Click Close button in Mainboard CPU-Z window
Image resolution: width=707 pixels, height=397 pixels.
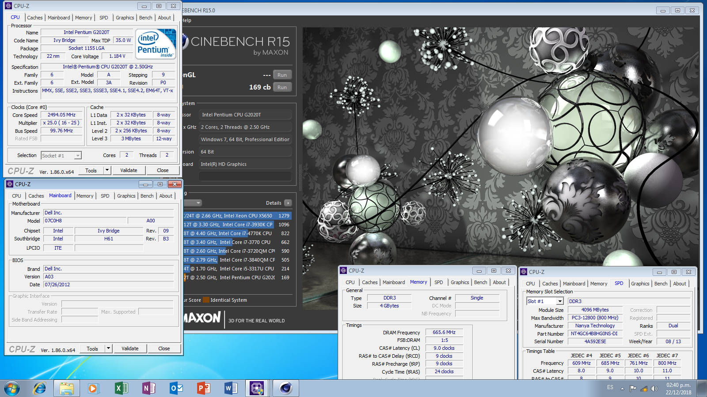coord(164,348)
